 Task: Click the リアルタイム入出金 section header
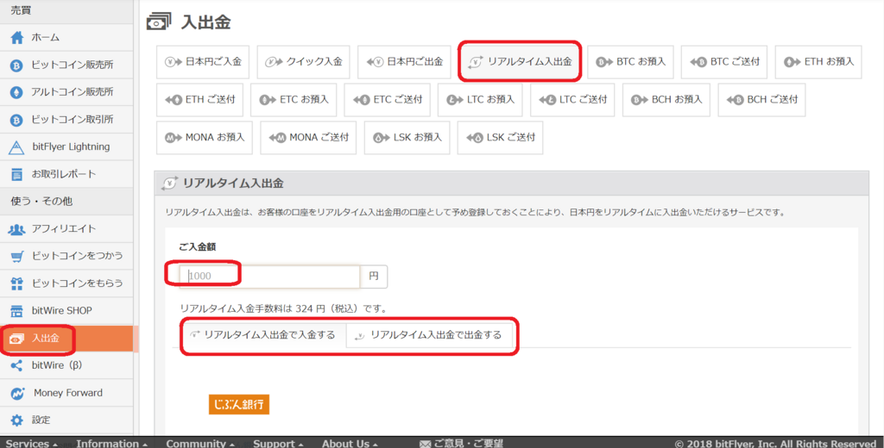point(511,183)
